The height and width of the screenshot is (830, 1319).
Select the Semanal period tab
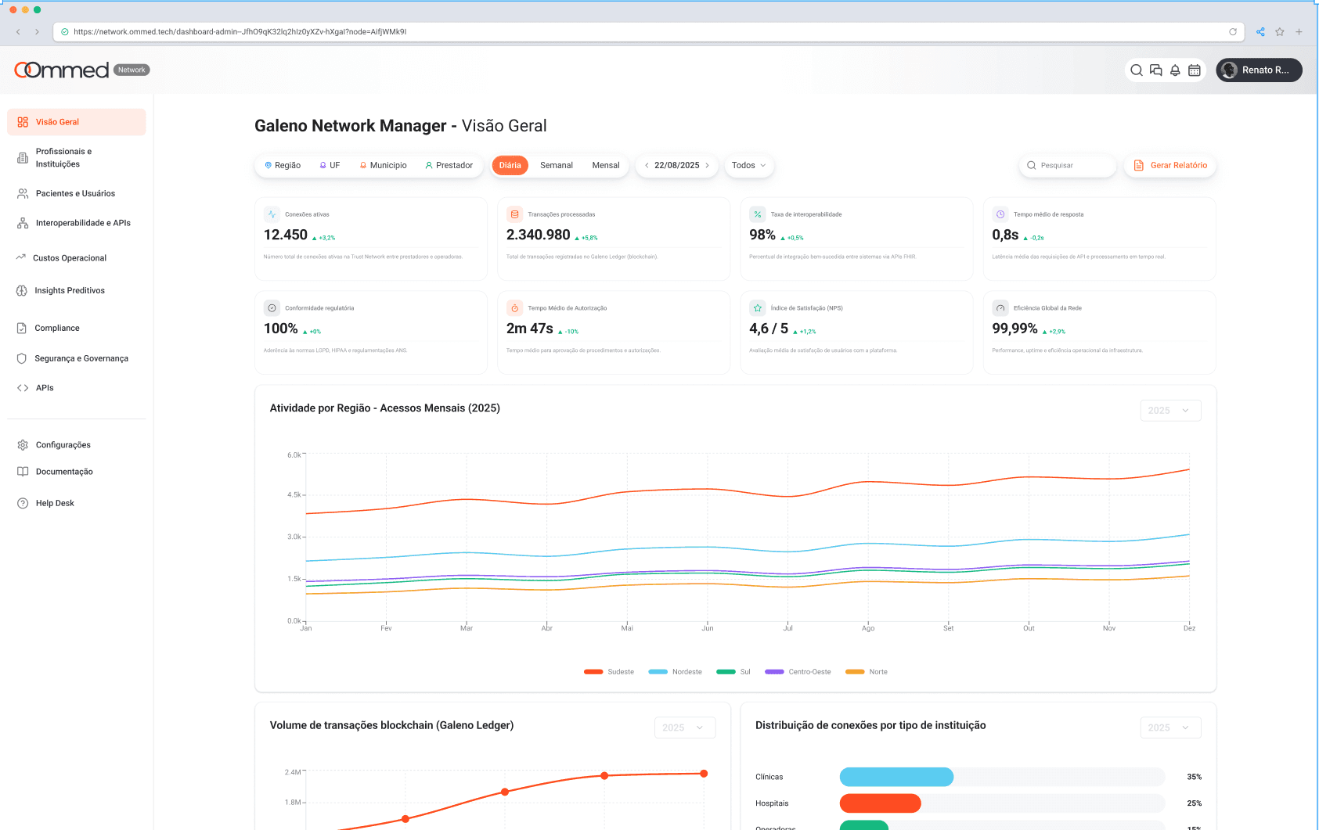click(x=557, y=165)
